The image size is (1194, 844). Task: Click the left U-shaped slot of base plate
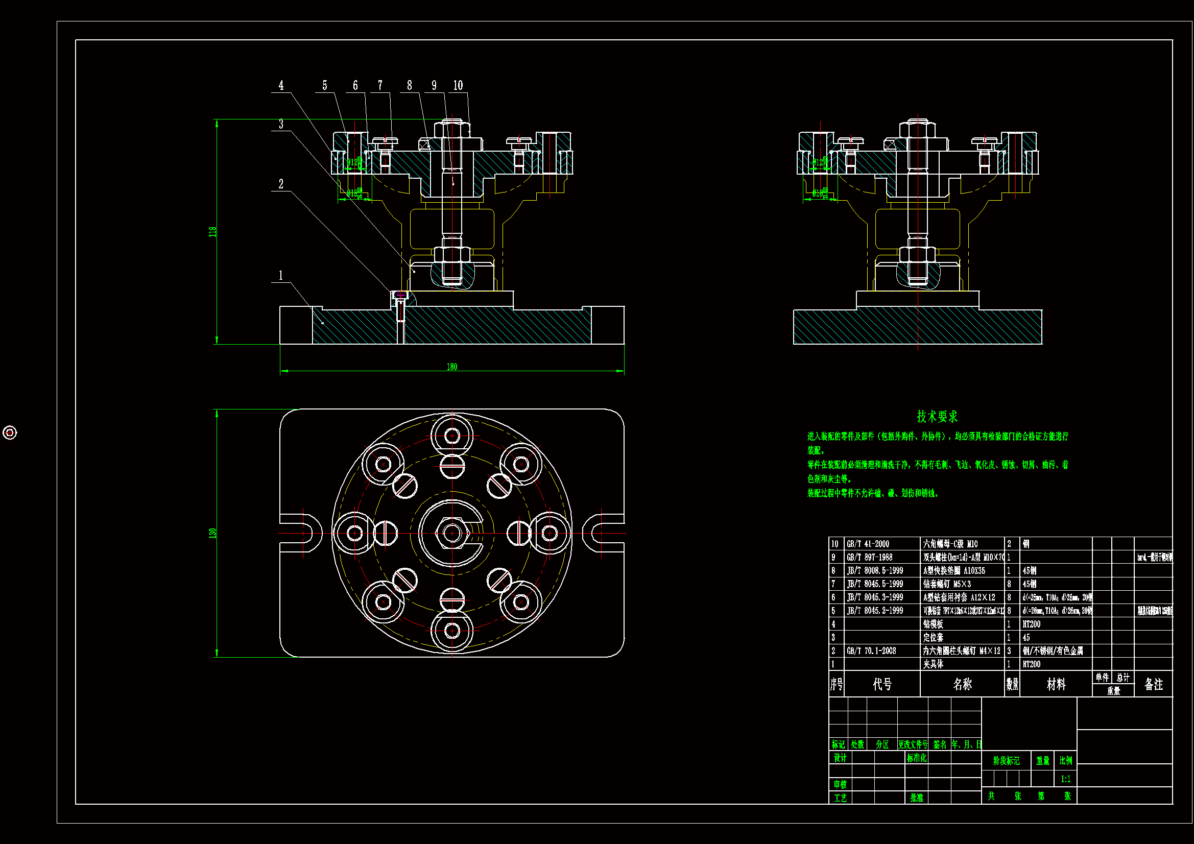click(x=302, y=533)
